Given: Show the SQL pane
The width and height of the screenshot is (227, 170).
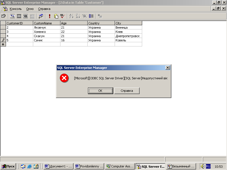Looking at the screenshot, I should 26,16.
